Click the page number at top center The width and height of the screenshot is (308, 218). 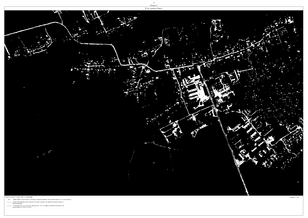[154, 3]
